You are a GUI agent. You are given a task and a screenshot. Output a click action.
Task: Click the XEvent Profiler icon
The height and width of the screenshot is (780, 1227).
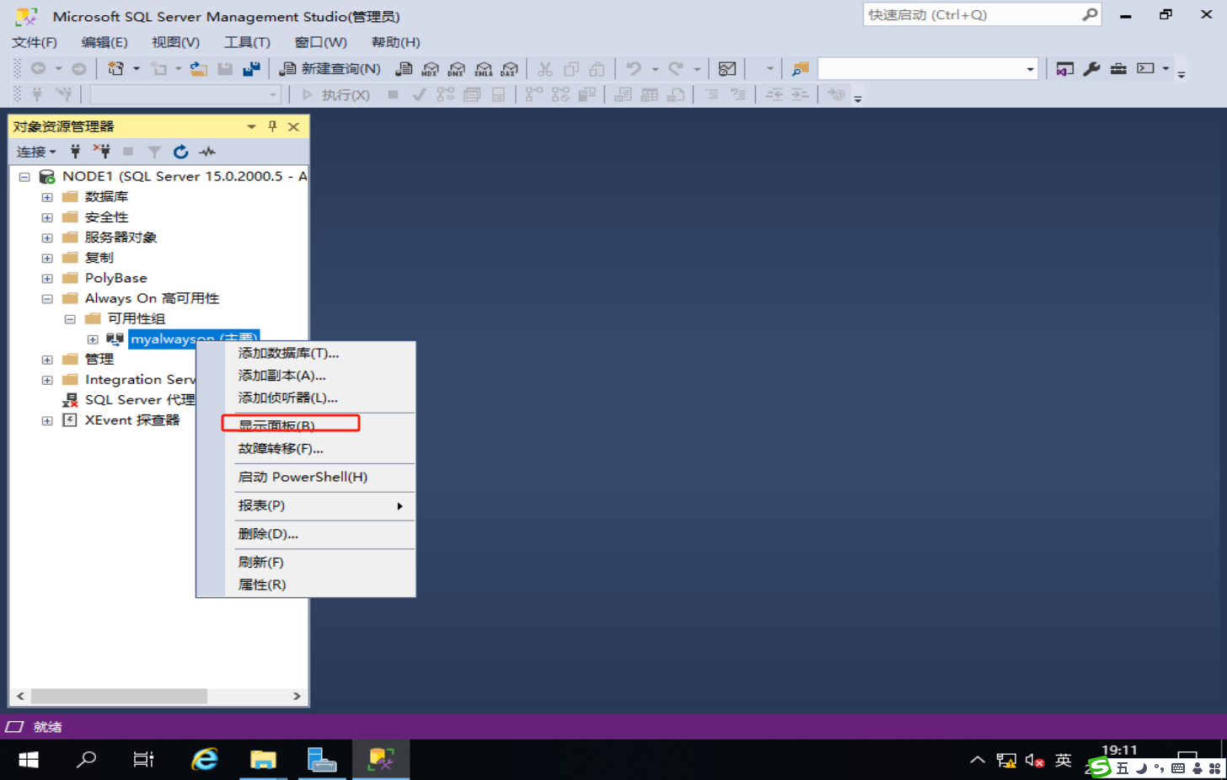tap(71, 420)
